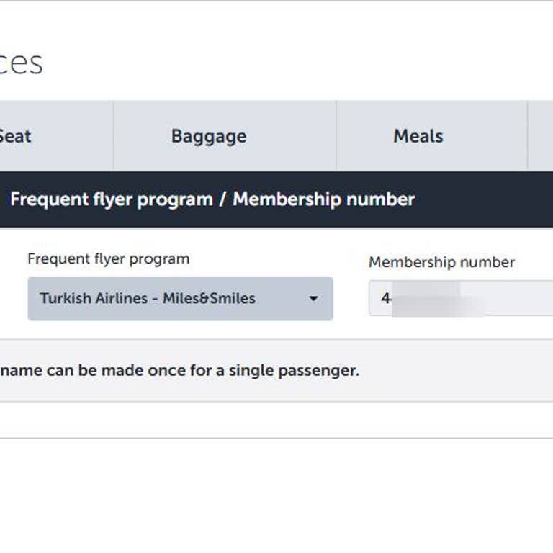Click the "Membership number" field label
This screenshot has height=553, width=553.
point(441,263)
